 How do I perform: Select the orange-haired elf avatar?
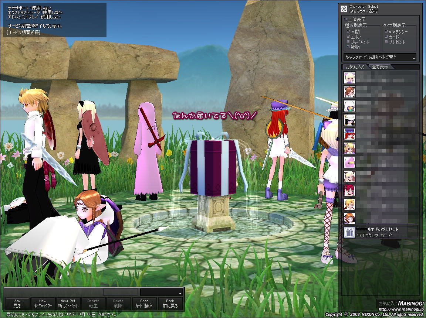(349, 218)
